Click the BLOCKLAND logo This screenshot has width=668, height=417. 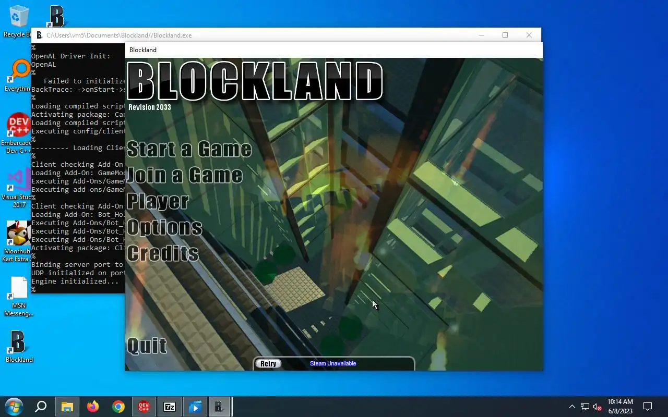tap(255, 81)
